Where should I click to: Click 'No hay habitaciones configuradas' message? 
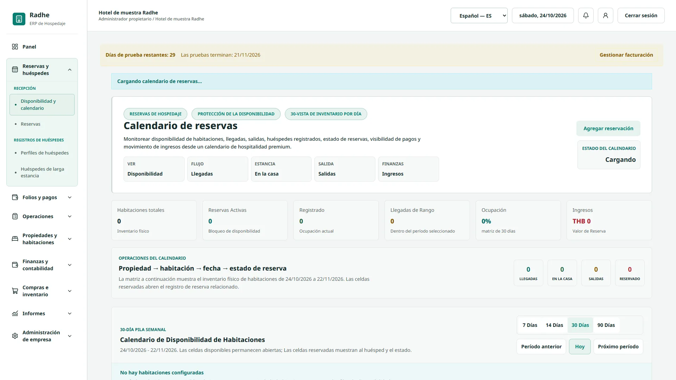point(162,373)
